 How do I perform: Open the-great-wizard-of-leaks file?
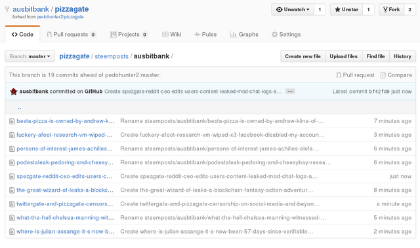65,190
